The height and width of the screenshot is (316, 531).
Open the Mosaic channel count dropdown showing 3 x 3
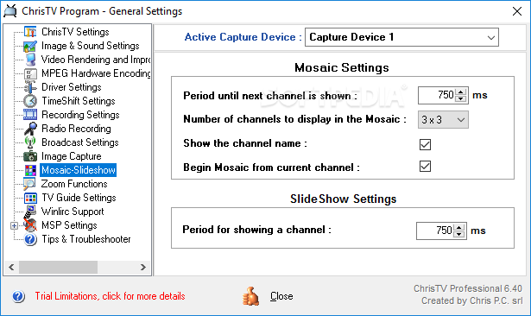443,119
